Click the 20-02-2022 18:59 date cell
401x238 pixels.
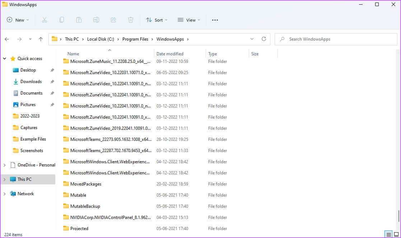click(172, 184)
